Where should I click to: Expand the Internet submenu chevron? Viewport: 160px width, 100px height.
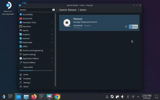tap(52, 38)
